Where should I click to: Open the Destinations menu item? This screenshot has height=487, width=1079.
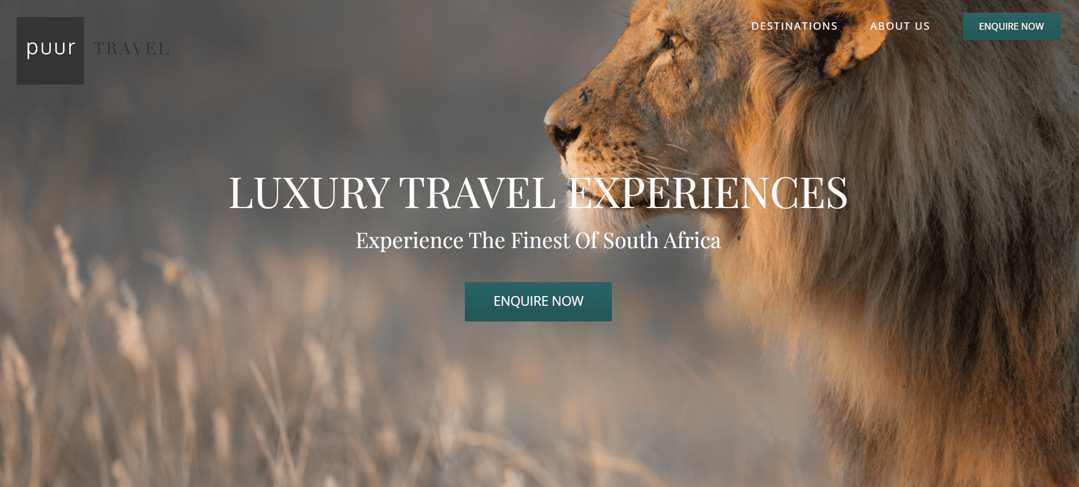[x=794, y=26]
